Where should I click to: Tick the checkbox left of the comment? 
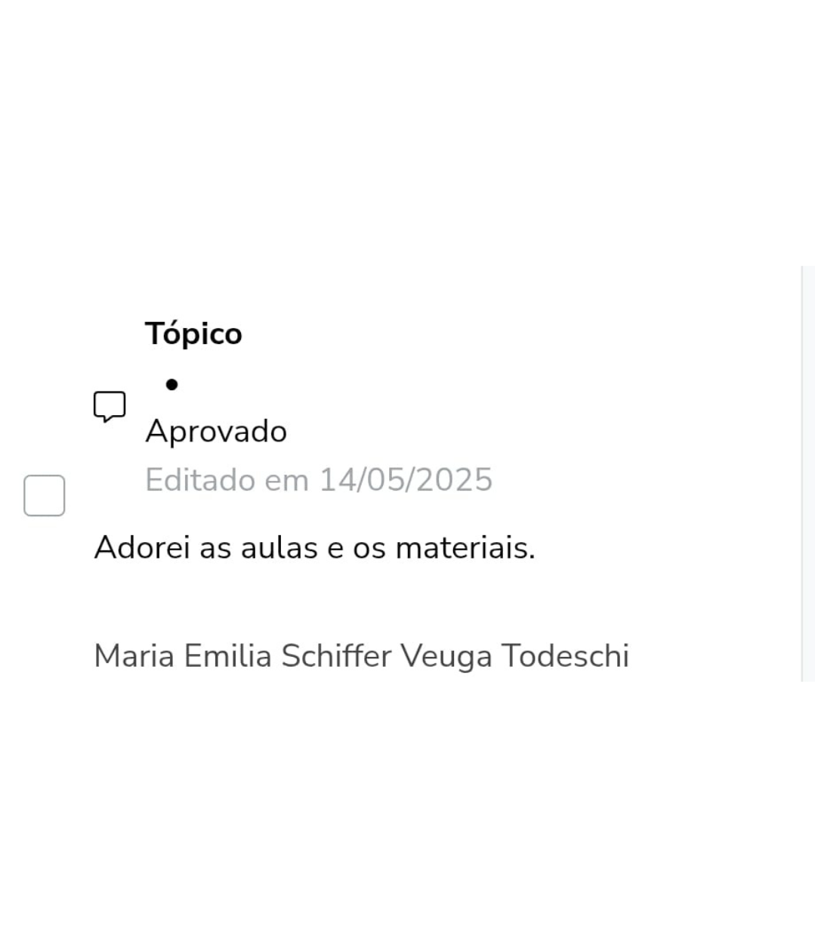(x=44, y=495)
